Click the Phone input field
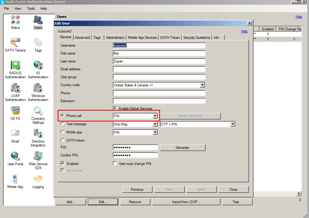 [x=159, y=93]
